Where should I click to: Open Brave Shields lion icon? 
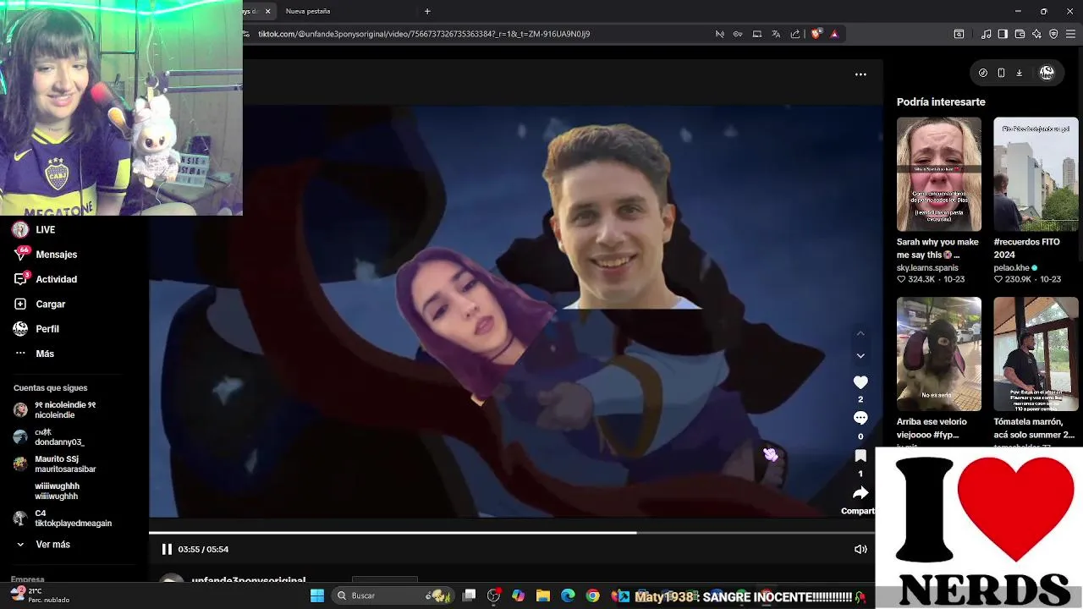click(x=816, y=34)
